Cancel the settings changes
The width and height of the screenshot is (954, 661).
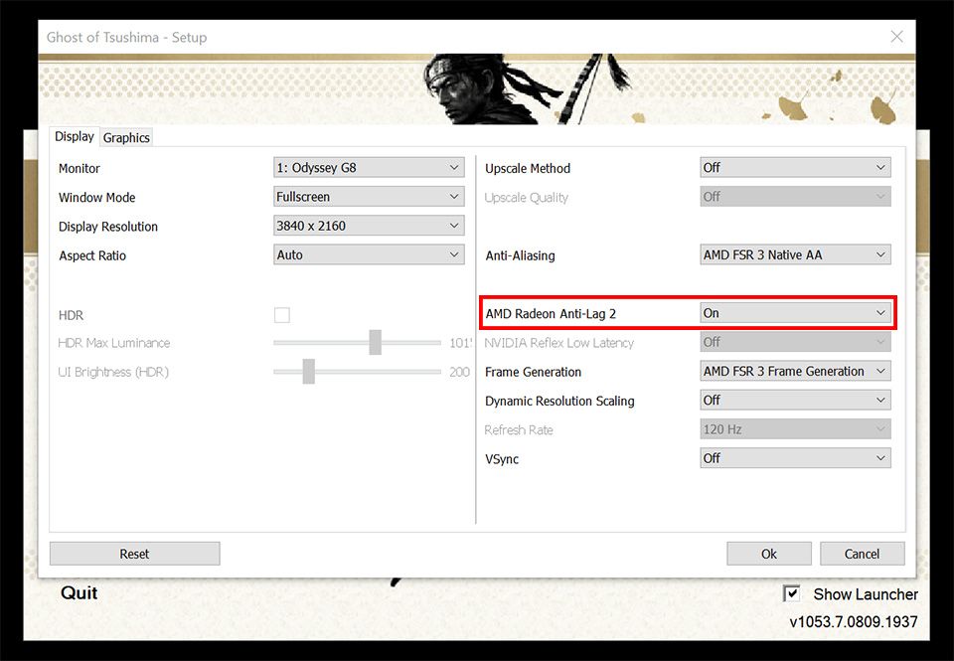pos(862,553)
